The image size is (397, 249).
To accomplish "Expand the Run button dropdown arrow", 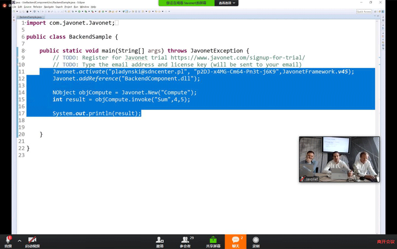I will (82, 11).
